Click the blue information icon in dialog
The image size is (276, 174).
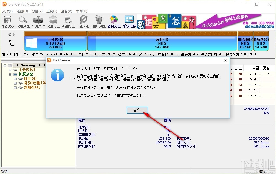pos(57,75)
